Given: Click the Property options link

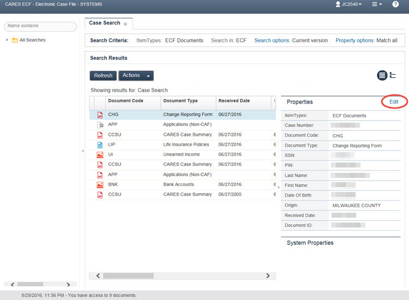Looking at the screenshot, I should pos(355,40).
